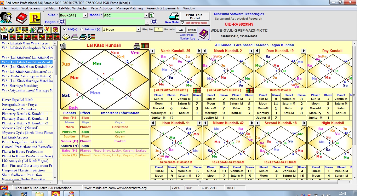Click the Stop for seconds field
This screenshot has width=366, height=196.
[x=158, y=30]
